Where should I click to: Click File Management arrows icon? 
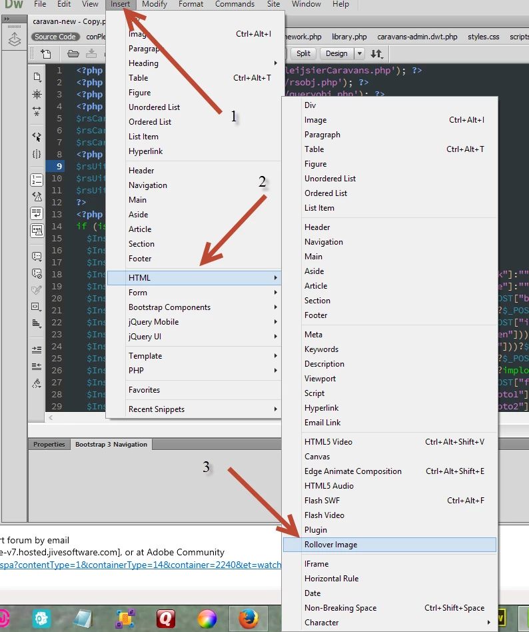(376, 53)
